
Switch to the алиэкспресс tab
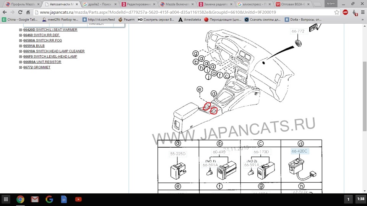coord(254,4)
